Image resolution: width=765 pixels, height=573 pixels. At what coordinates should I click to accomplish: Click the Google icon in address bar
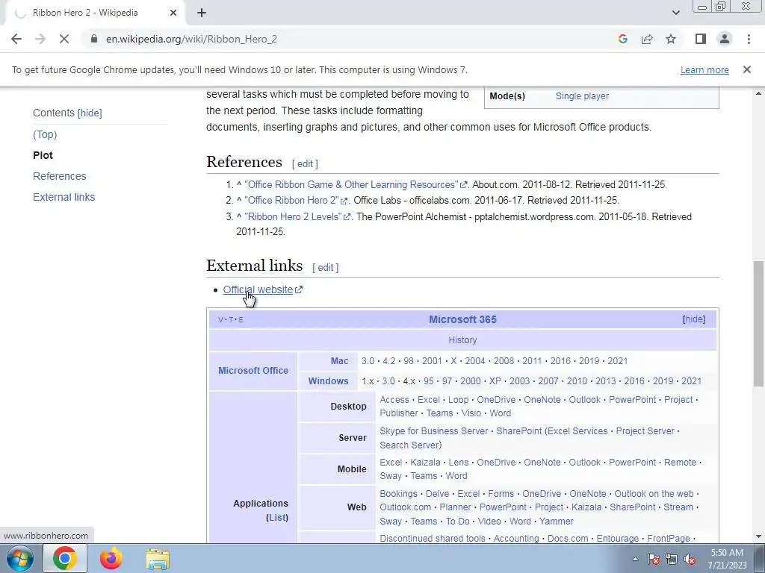click(x=622, y=39)
